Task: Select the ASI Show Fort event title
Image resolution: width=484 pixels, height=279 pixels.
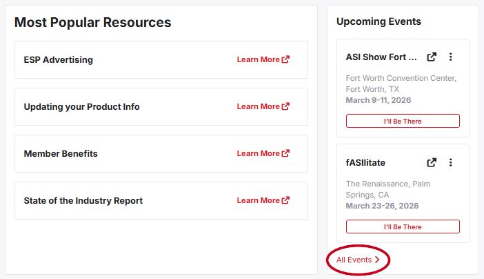Action: point(381,57)
